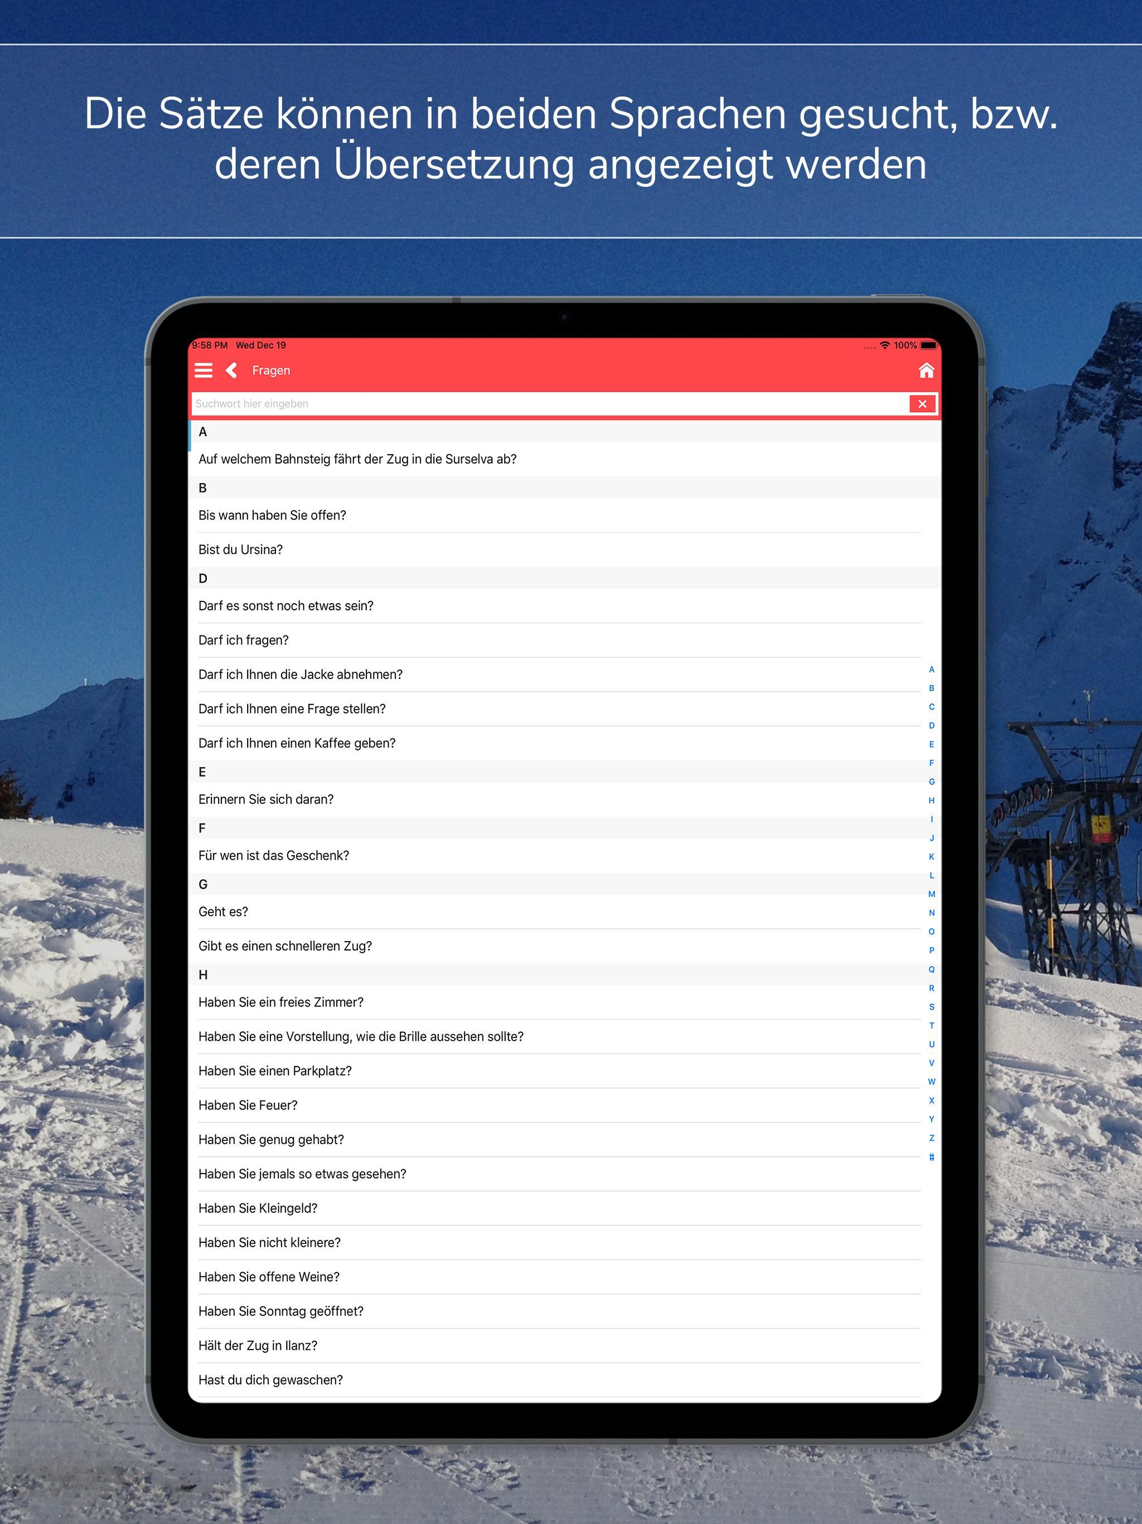This screenshot has width=1142, height=1524.
Task: Jump to letter X in index
Action: (931, 1100)
